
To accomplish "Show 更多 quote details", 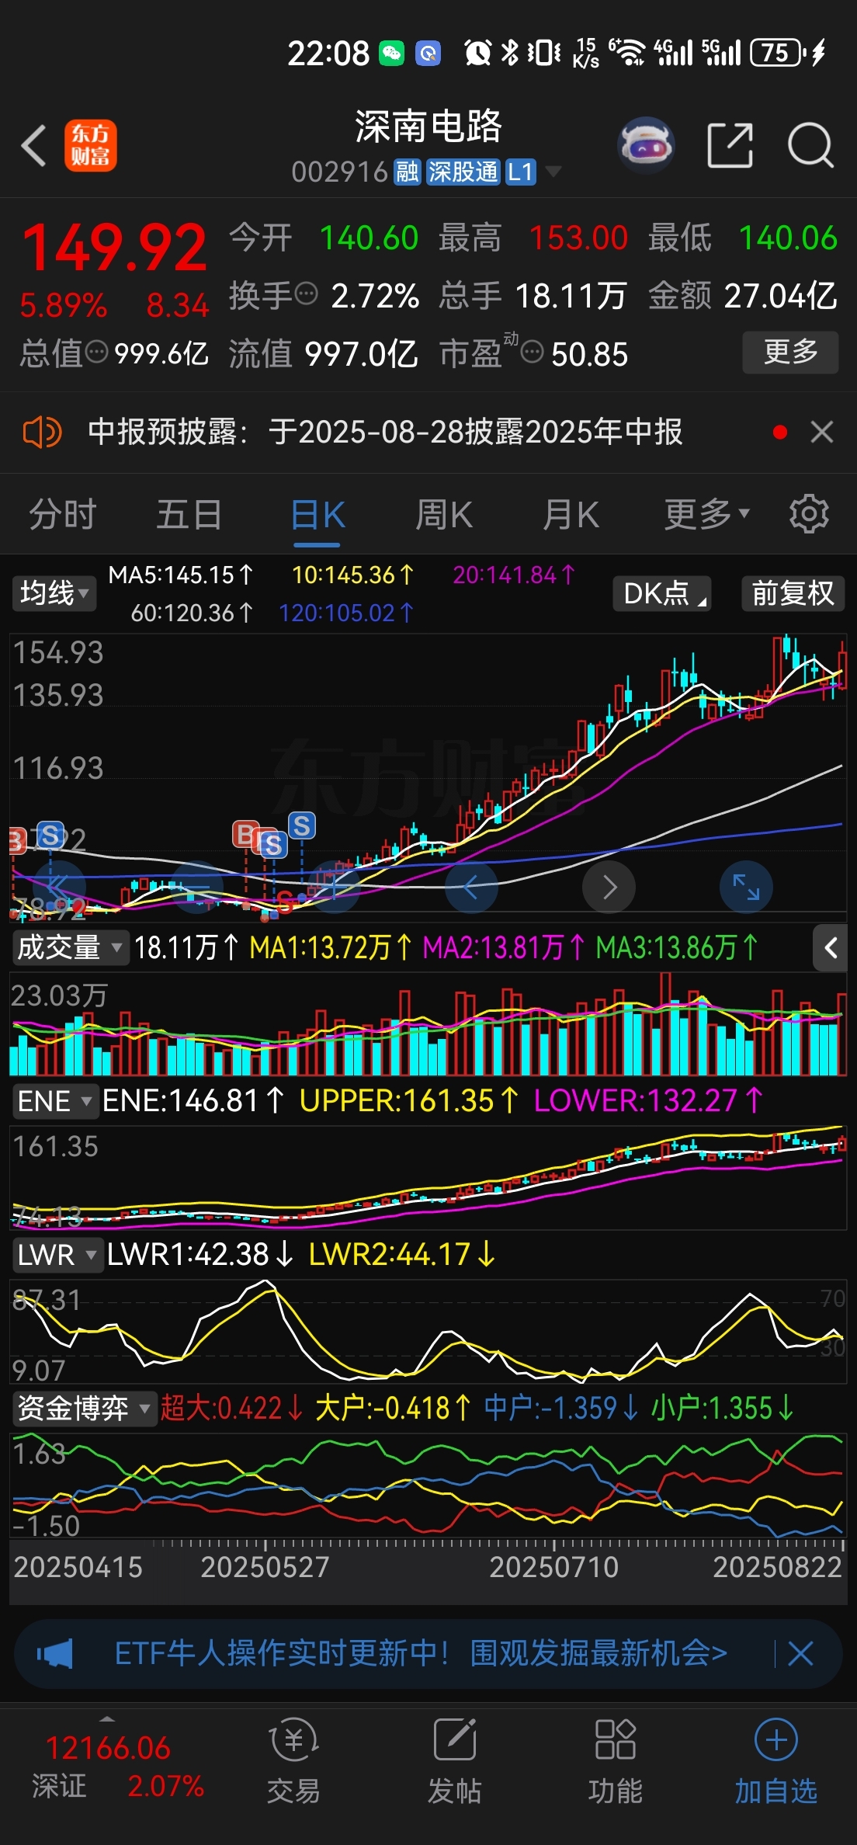I will 790,353.
